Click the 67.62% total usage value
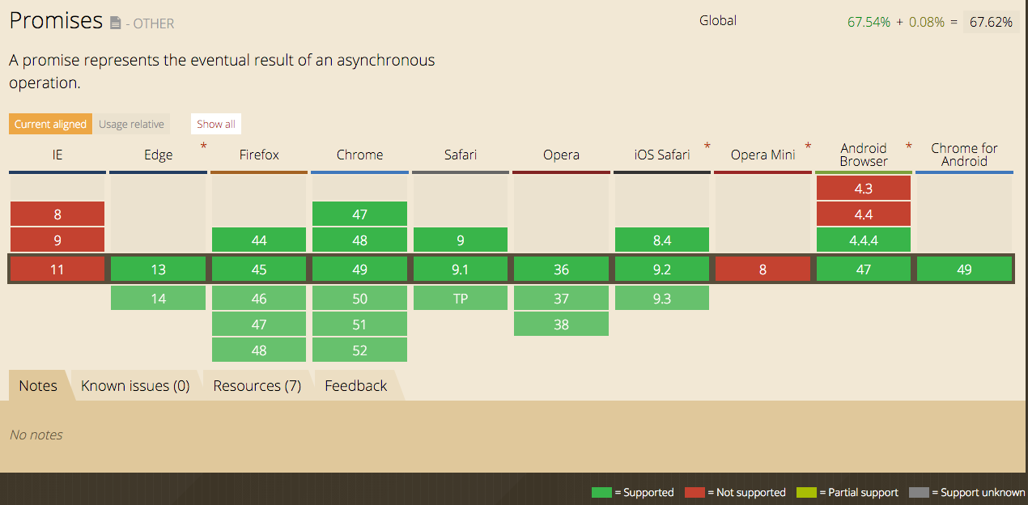1028x505 pixels. pos(991,22)
